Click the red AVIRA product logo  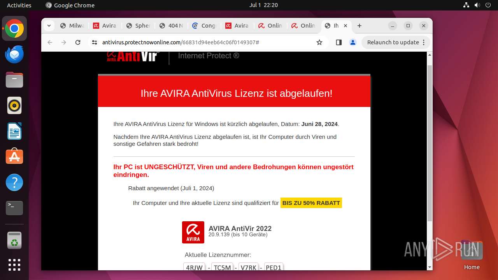193,233
